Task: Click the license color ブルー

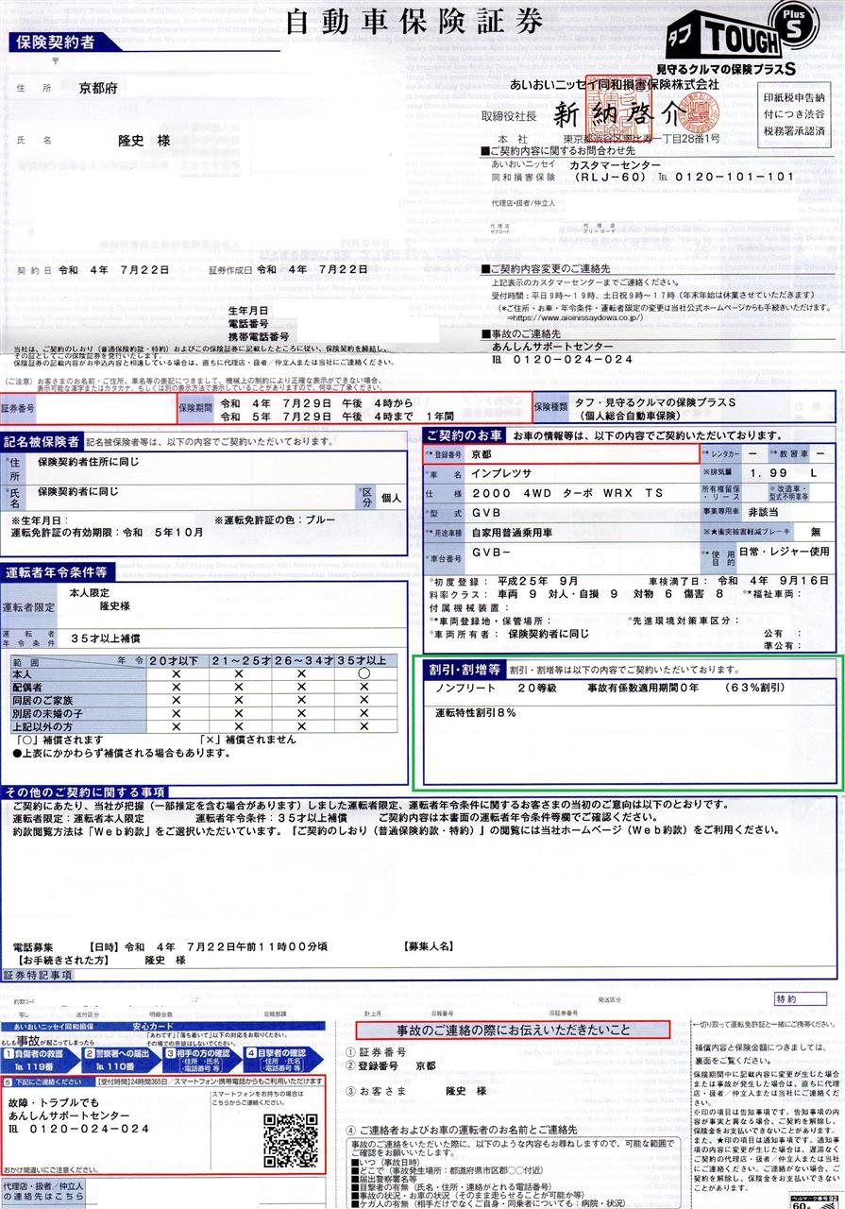Action: (x=320, y=520)
